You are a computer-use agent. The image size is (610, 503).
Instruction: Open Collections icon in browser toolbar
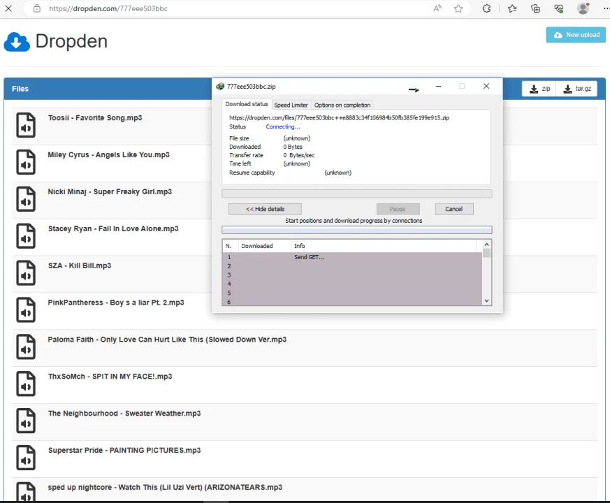535,8
